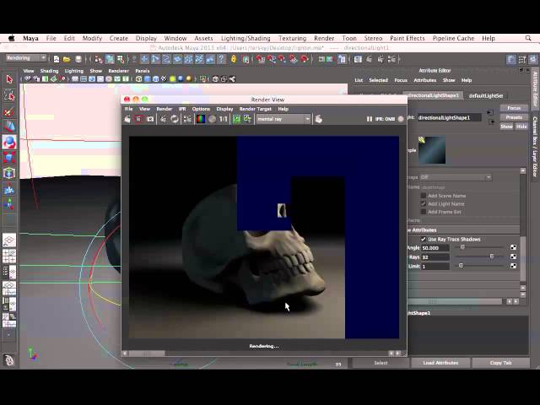The image size is (540, 405).
Task: Choose the Lasso Select tool
Action: tap(9, 95)
